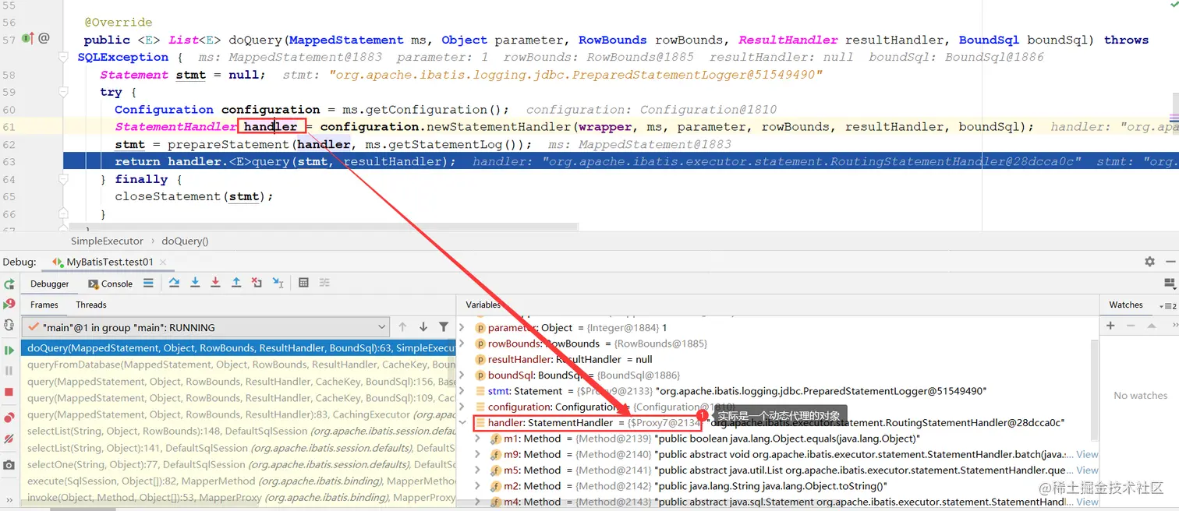Click View link on m9 Method row
The image size is (1179, 511).
click(1087, 454)
